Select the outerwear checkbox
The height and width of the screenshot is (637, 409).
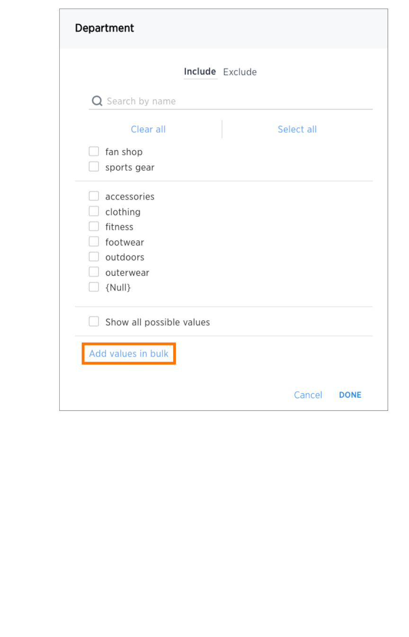coord(94,272)
